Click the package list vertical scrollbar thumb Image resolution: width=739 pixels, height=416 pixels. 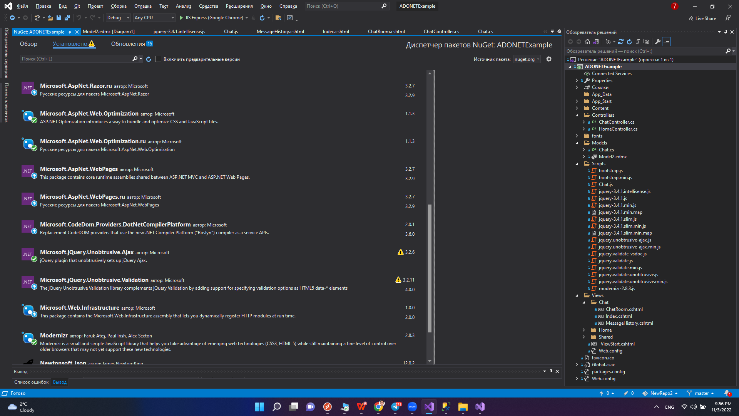click(x=430, y=268)
